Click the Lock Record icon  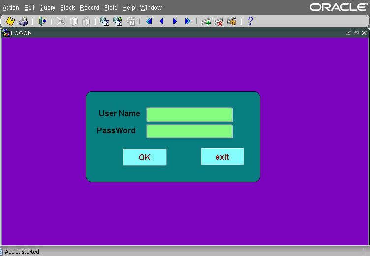(232, 21)
